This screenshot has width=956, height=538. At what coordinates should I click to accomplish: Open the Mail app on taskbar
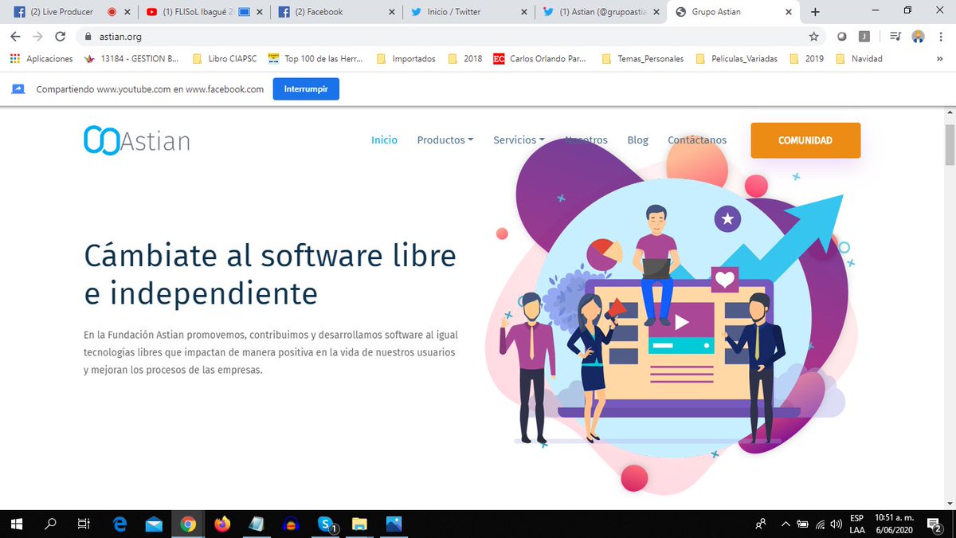coord(154,524)
